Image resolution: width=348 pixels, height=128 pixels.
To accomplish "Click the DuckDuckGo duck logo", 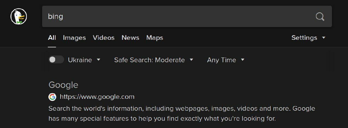I will click(x=18, y=17).
